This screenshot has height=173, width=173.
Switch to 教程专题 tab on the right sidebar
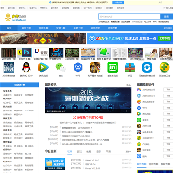[x=165, y=164]
